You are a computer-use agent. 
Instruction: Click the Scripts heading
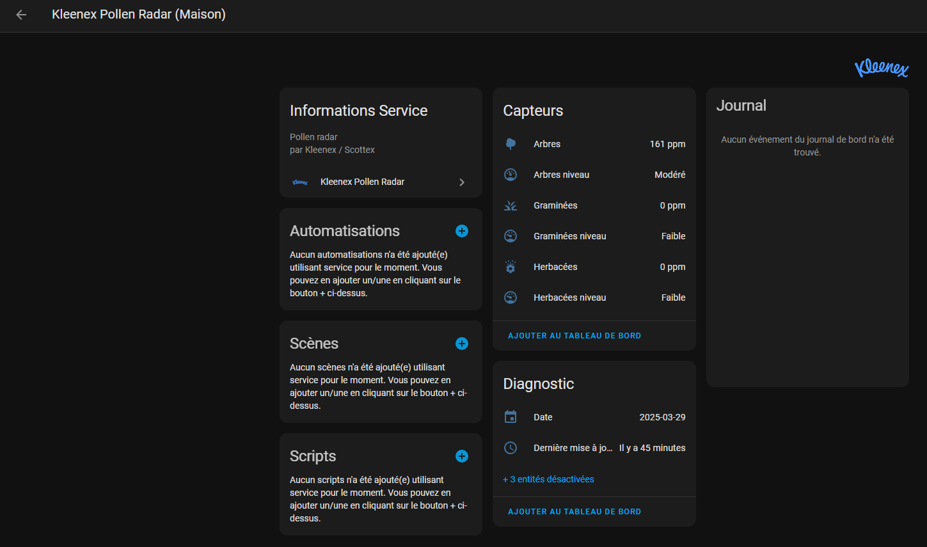click(x=312, y=456)
